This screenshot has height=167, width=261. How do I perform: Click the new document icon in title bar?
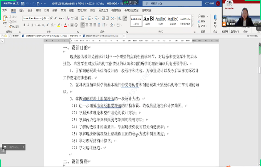tap(38, 4)
